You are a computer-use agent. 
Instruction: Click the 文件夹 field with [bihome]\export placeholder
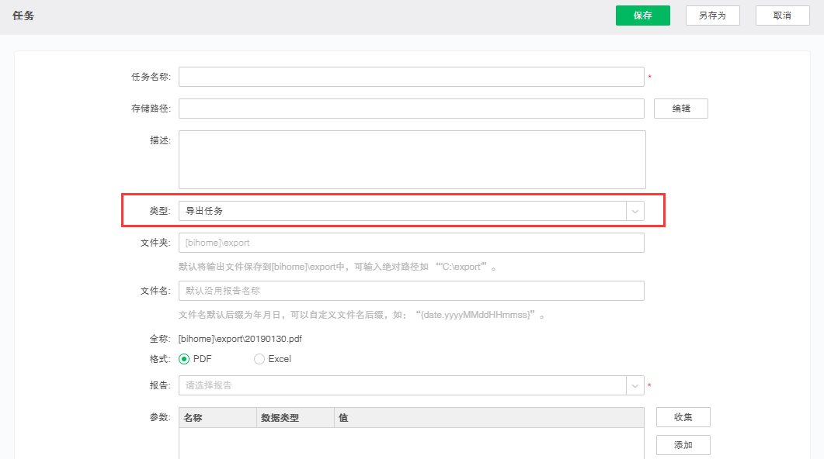(411, 243)
